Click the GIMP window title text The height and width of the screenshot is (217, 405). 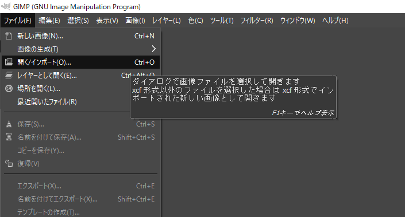[x=77, y=7]
